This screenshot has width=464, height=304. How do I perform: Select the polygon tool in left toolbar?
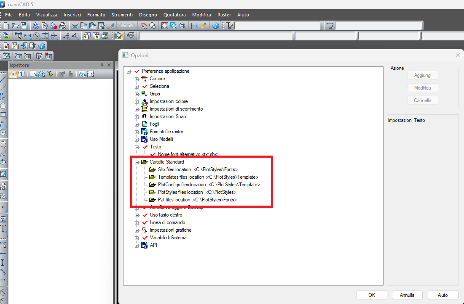tap(3, 106)
